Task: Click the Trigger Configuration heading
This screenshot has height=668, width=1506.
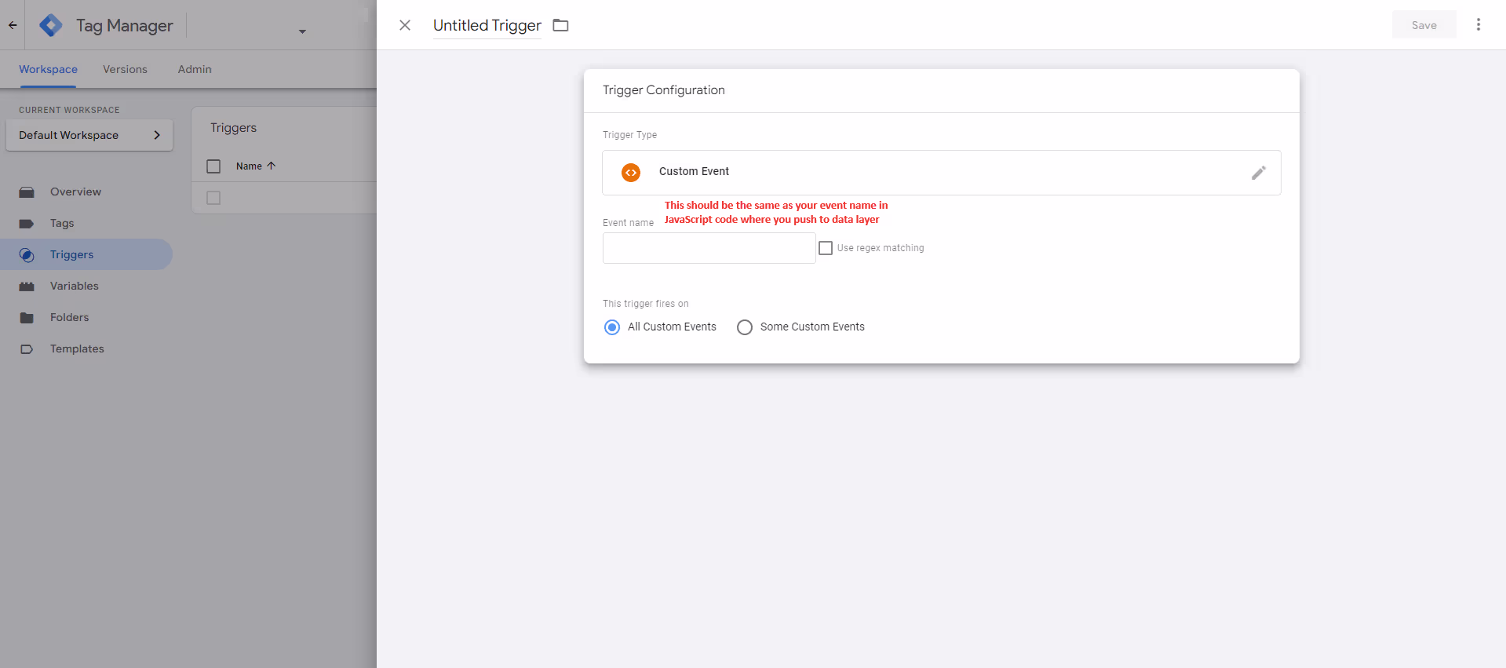Action: (x=664, y=90)
